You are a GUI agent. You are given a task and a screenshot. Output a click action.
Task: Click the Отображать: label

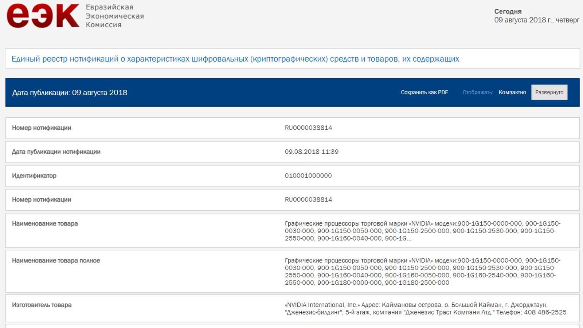pos(478,93)
